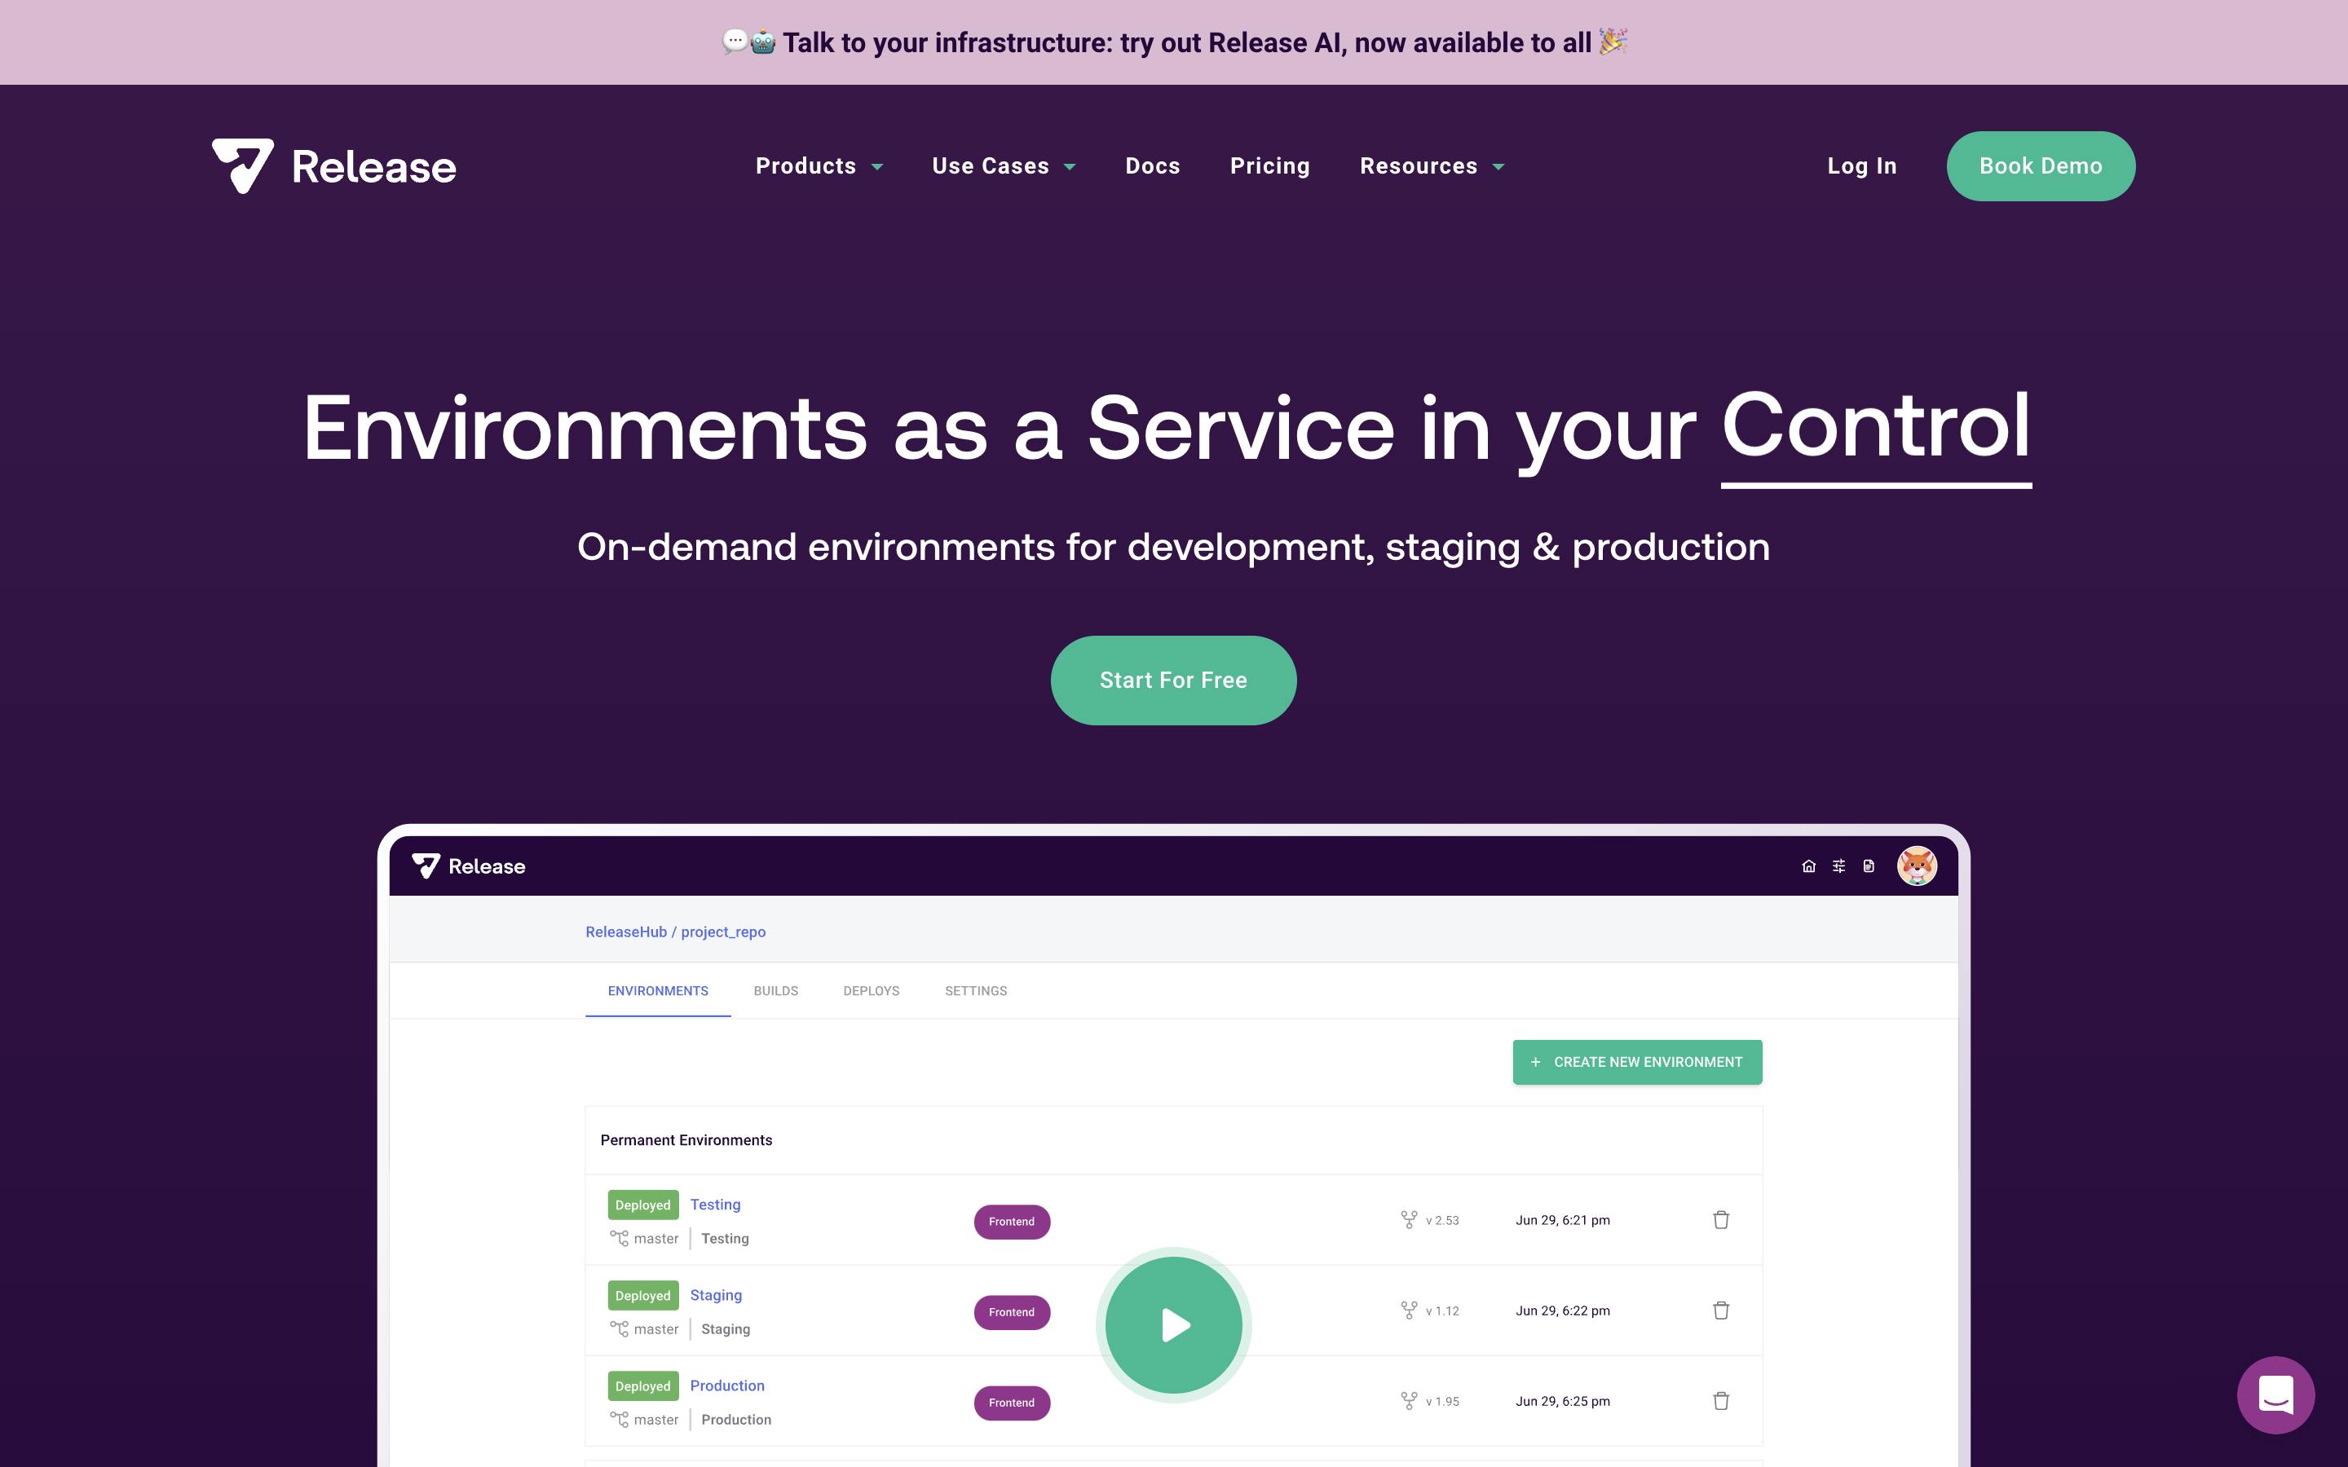The height and width of the screenshot is (1467, 2348).
Task: Click the 'Permanent Environments' heading
Action: tap(686, 1139)
